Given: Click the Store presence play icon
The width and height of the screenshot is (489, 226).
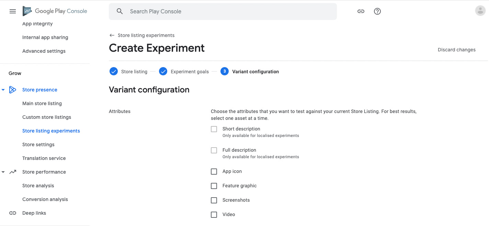Looking at the screenshot, I should tap(13, 90).
